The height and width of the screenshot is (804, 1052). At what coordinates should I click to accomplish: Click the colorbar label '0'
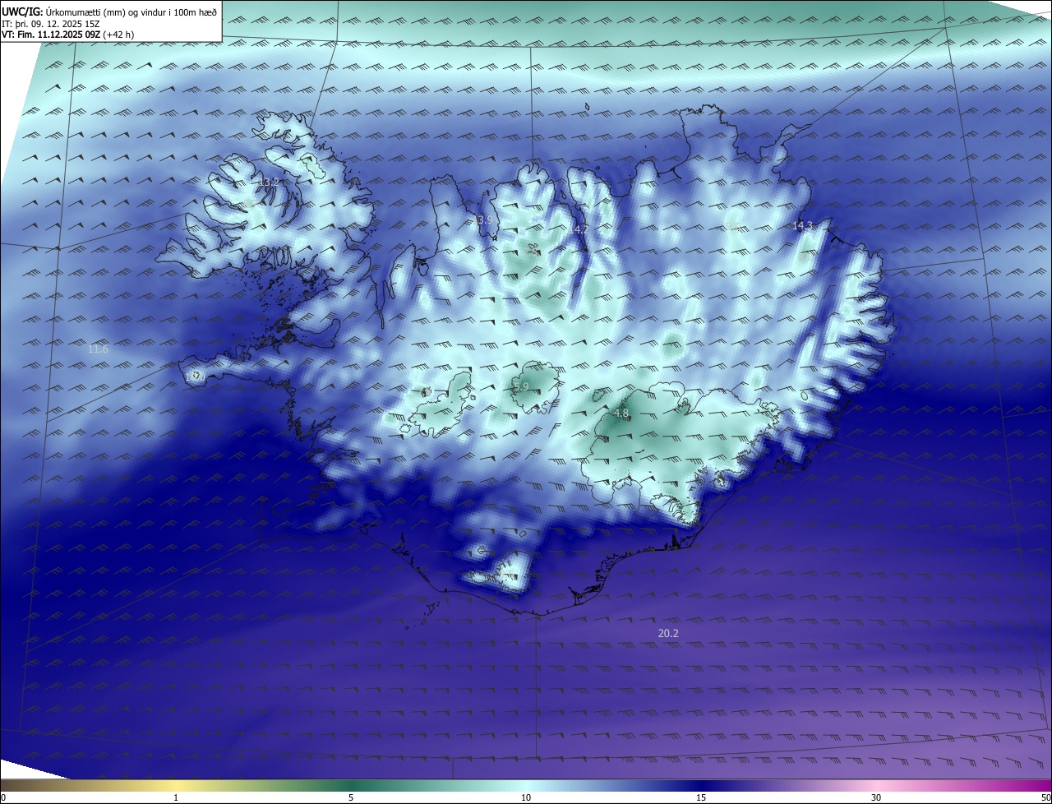pyautogui.click(x=3, y=797)
